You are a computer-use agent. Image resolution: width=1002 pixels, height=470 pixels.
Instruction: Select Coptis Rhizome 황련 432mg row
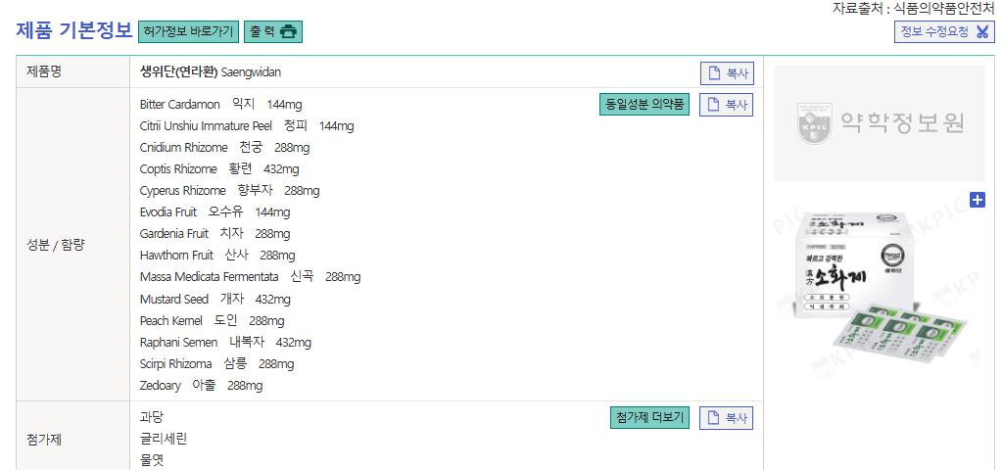[219, 169]
